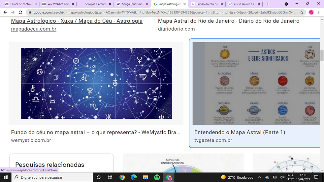324x182 pixels.
Task: Open the 27°C Ensolarado weather widget
Action: click(237, 177)
